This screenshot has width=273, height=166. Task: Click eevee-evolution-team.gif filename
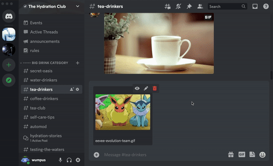pyautogui.click(x=115, y=141)
